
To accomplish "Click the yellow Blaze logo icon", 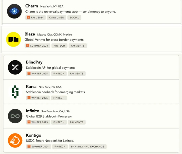I will pos(13,39).
